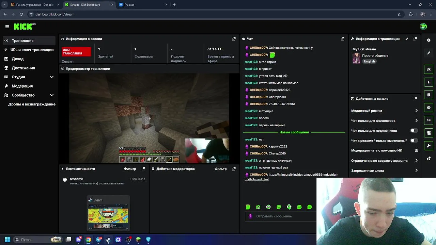Open Telegram from the Windows taskbar
This screenshot has width=436, height=245.
(x=98, y=240)
